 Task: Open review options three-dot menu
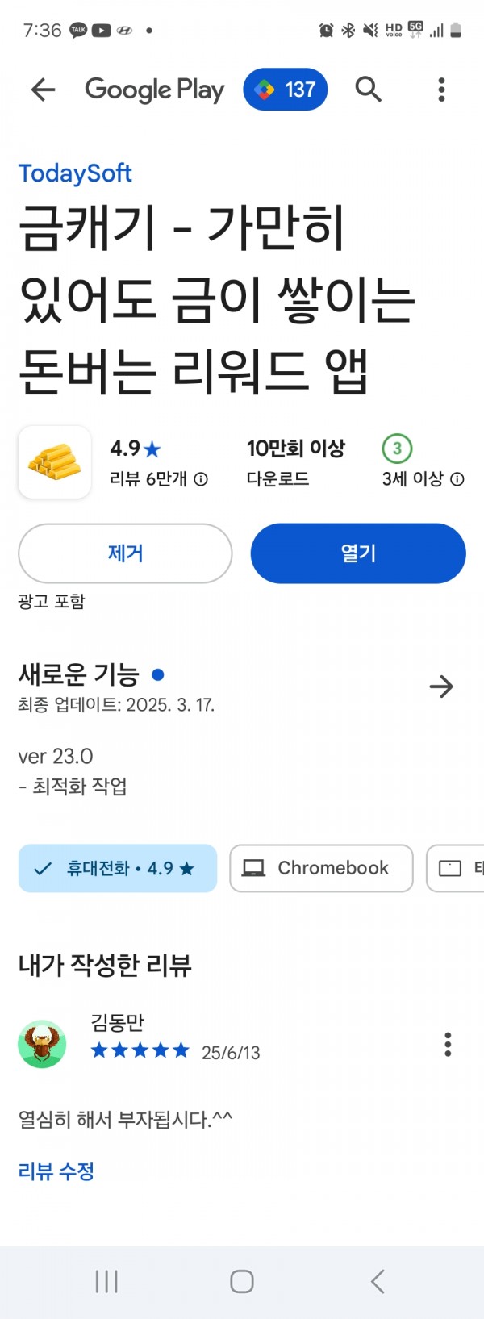tap(448, 1045)
